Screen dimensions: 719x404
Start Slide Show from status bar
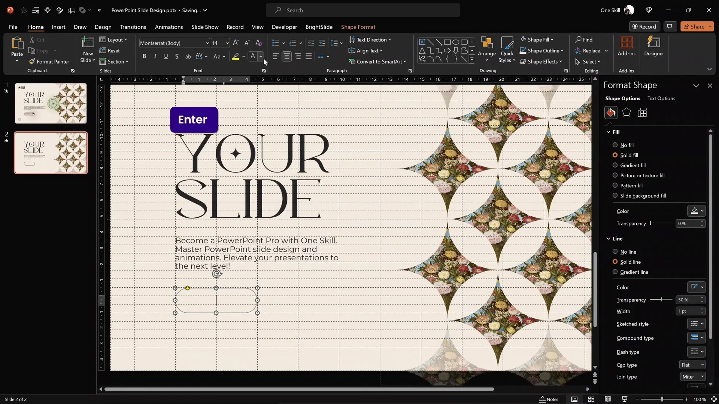(624, 399)
